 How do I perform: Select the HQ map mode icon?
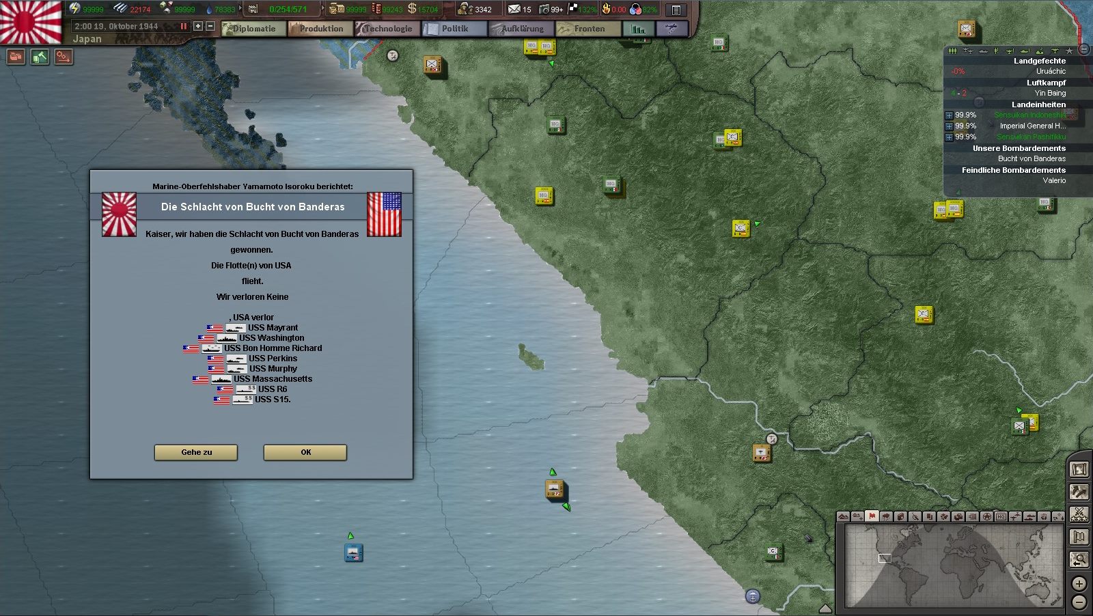1001,516
